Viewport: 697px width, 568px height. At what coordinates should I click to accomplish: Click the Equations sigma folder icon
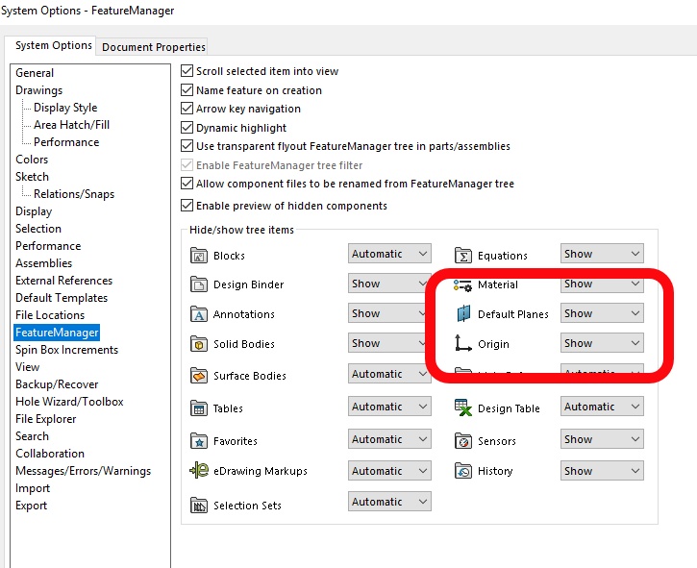[463, 256]
